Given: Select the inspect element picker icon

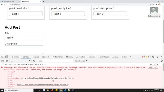Looking at the screenshot, I should 3,57.
